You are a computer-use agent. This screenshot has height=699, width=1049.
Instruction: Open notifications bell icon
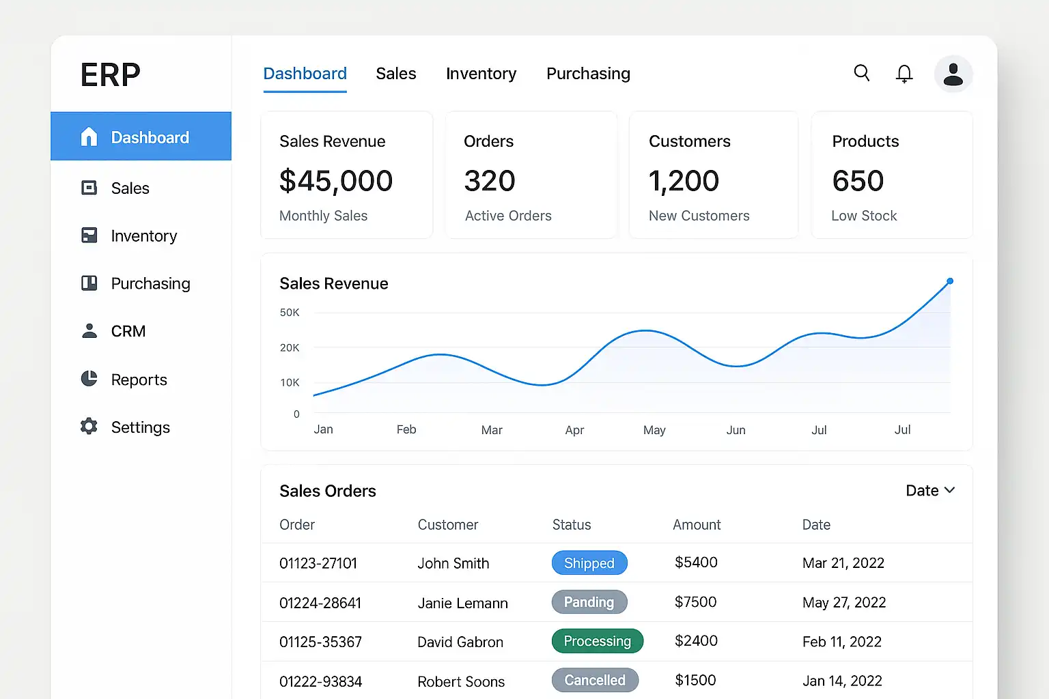click(904, 74)
